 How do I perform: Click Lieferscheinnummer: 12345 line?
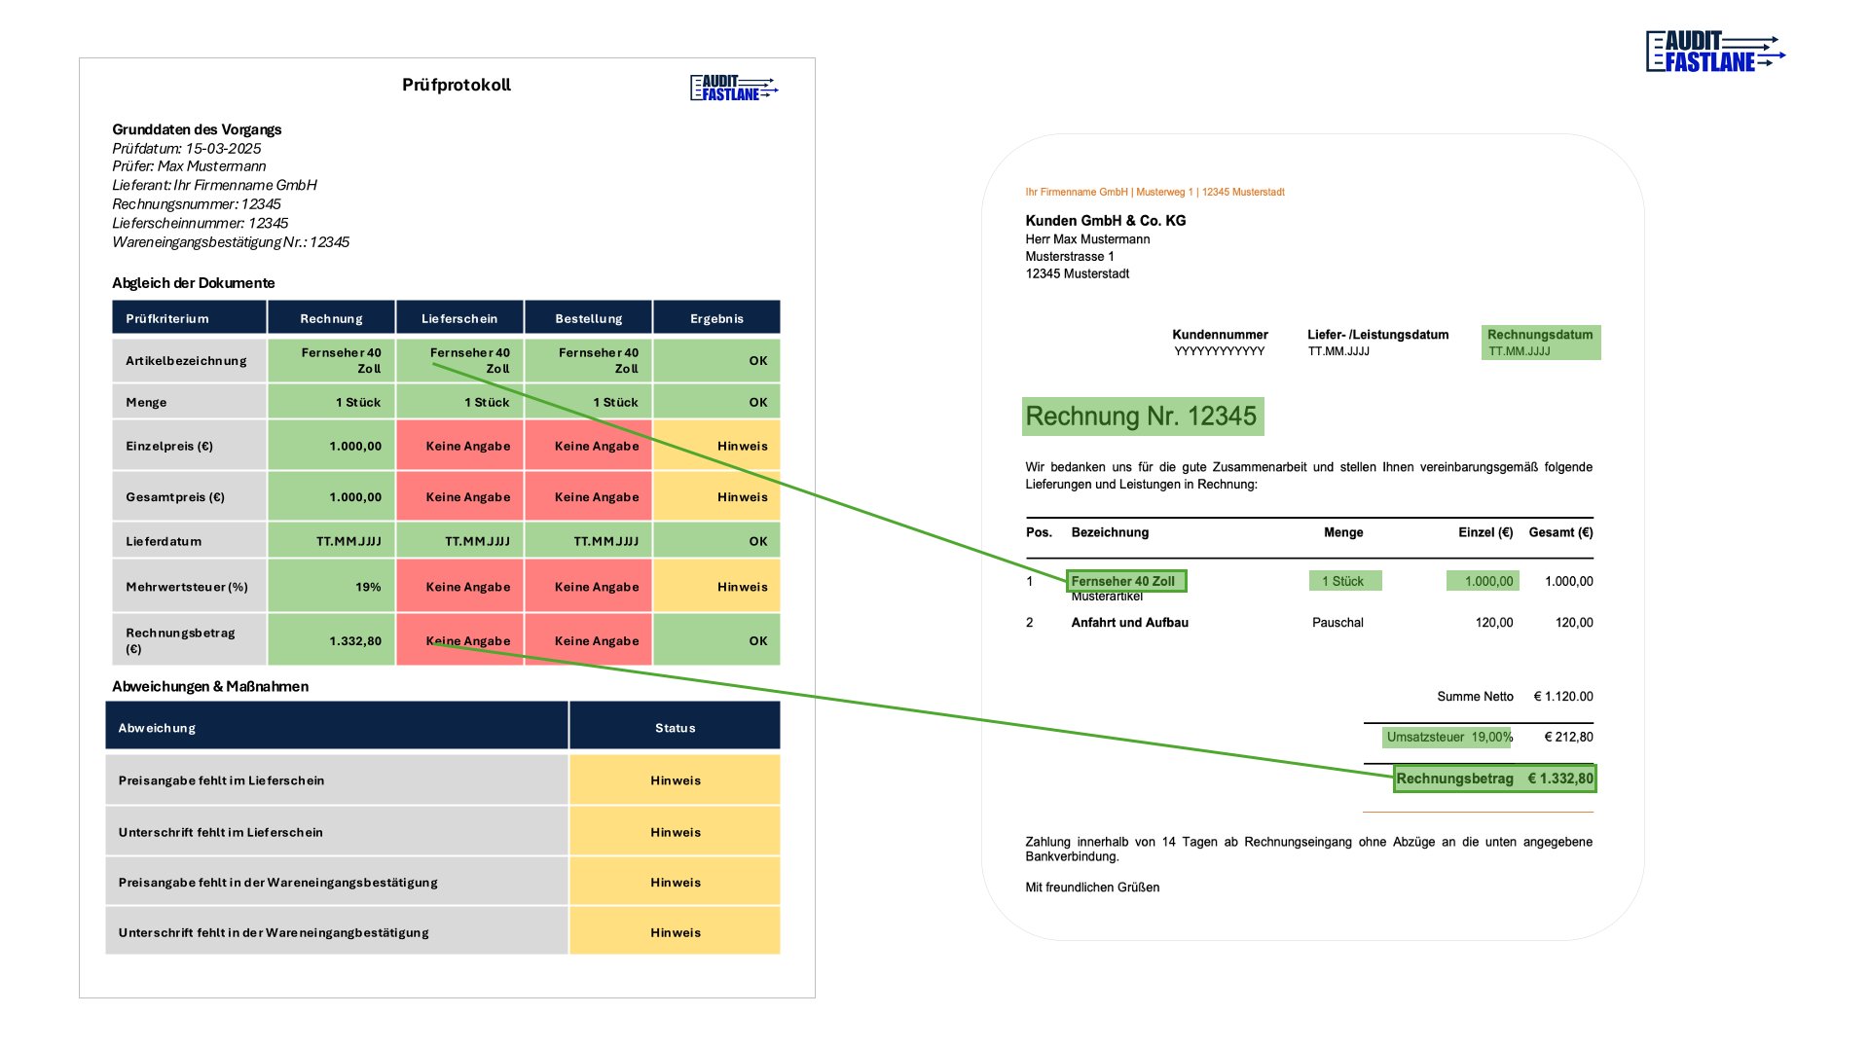point(201,223)
